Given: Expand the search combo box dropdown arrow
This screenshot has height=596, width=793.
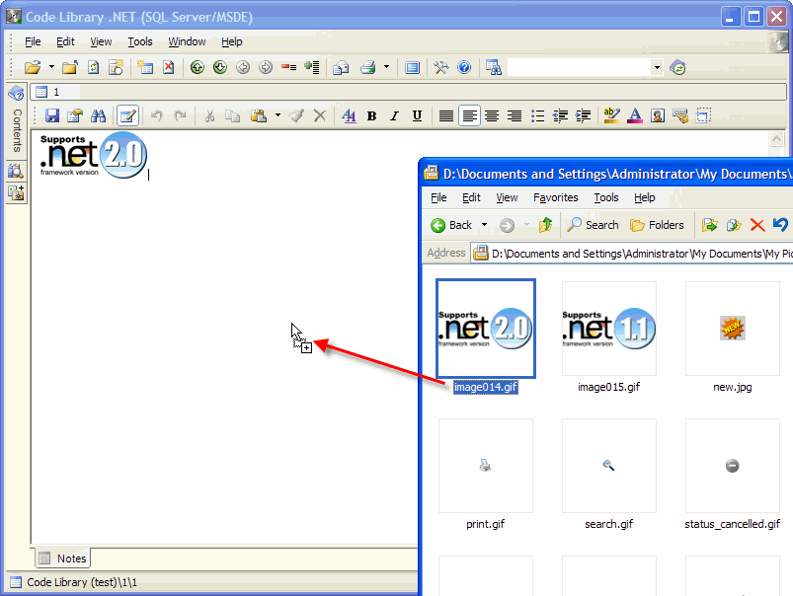Looking at the screenshot, I should [657, 67].
